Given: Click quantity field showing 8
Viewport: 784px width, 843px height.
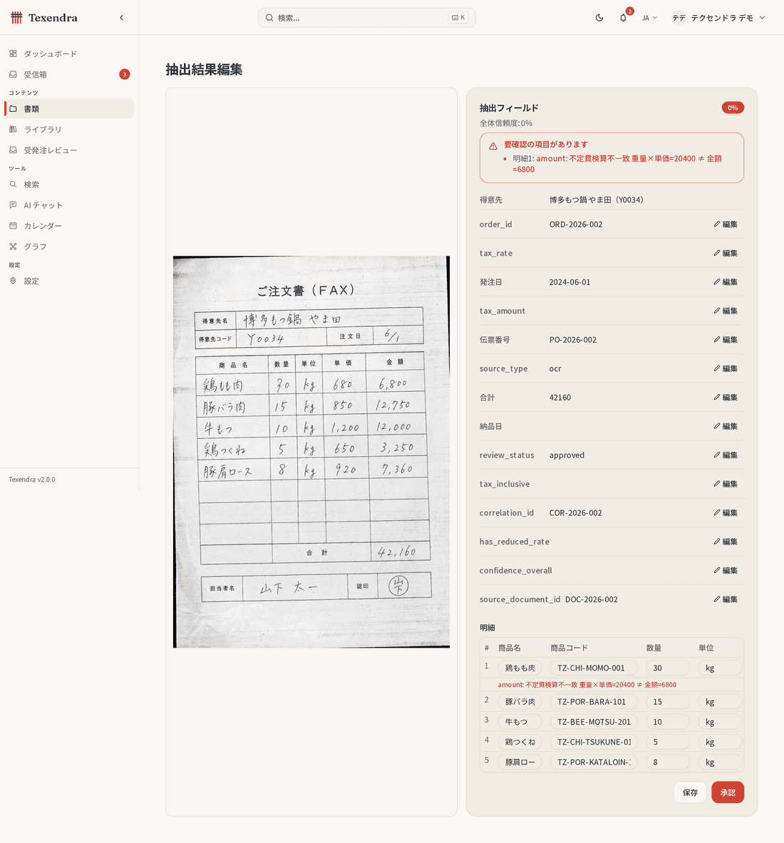Looking at the screenshot, I should [x=668, y=762].
